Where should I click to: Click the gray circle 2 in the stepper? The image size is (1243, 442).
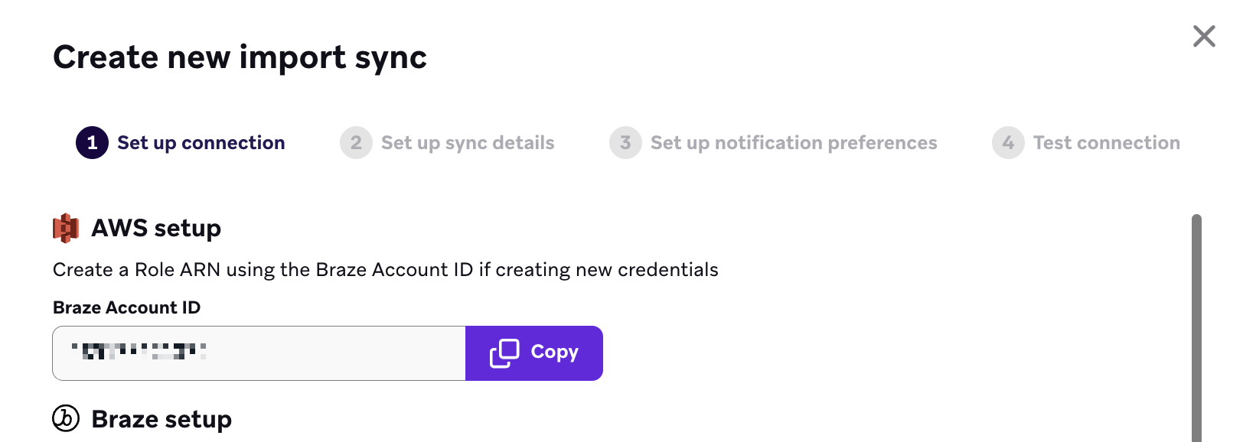click(x=356, y=142)
